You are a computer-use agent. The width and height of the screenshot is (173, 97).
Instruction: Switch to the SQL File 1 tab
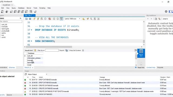28,15
